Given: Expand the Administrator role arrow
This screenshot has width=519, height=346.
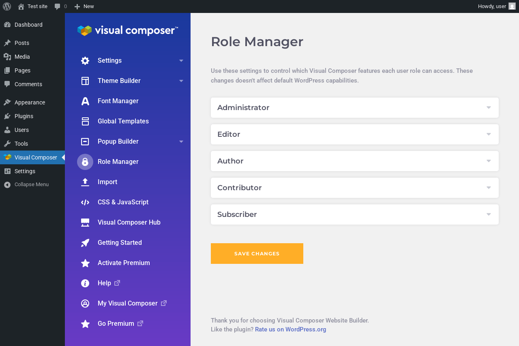Looking at the screenshot, I should coord(489,108).
